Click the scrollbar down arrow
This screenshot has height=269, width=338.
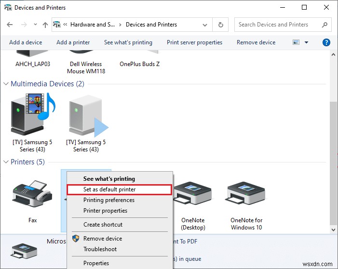(x=333, y=230)
